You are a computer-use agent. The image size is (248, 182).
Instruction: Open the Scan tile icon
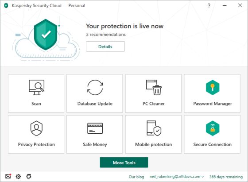(x=36, y=87)
